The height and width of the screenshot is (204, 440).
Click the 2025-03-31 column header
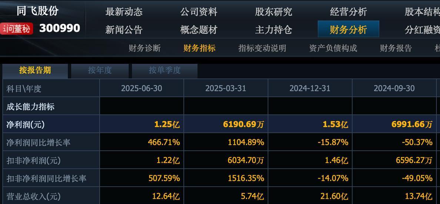226,89
